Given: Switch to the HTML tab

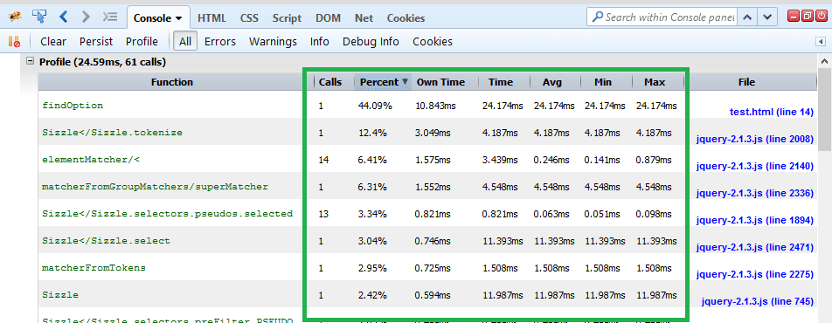Looking at the screenshot, I should tap(211, 18).
